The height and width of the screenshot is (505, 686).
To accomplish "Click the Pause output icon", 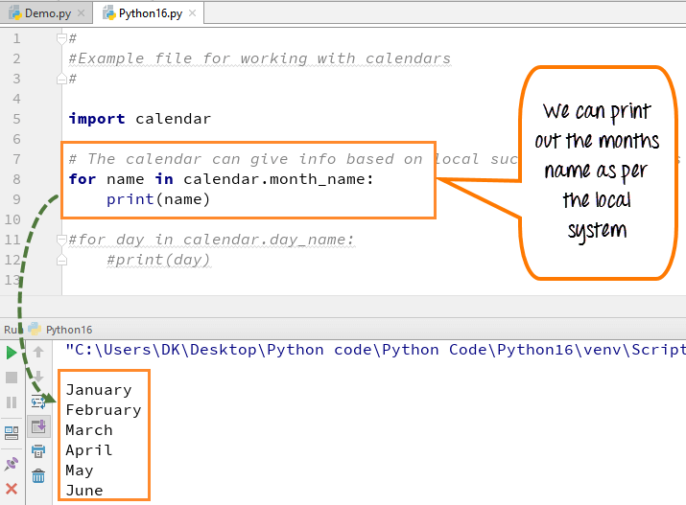I will coord(12,402).
